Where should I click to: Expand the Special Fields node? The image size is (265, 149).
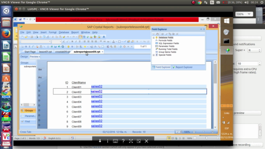point(154,55)
